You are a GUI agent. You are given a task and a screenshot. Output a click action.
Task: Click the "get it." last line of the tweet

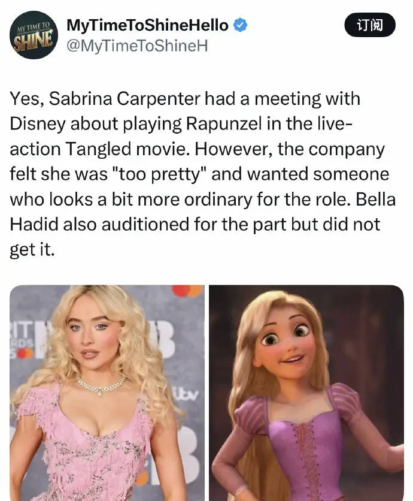(x=32, y=250)
